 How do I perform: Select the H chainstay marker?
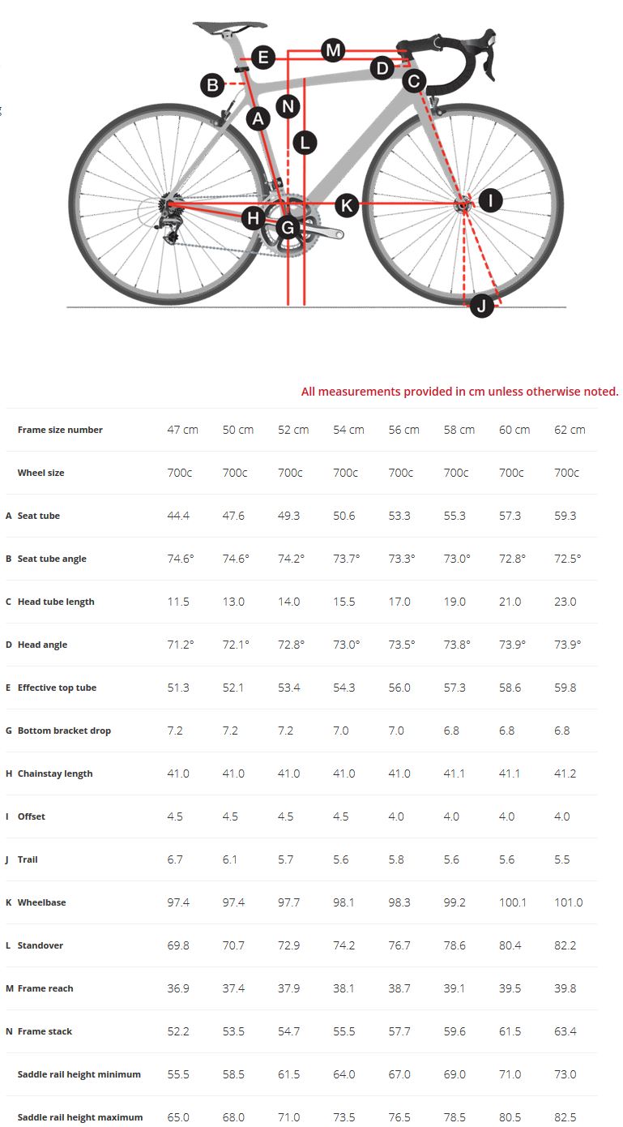(x=254, y=217)
